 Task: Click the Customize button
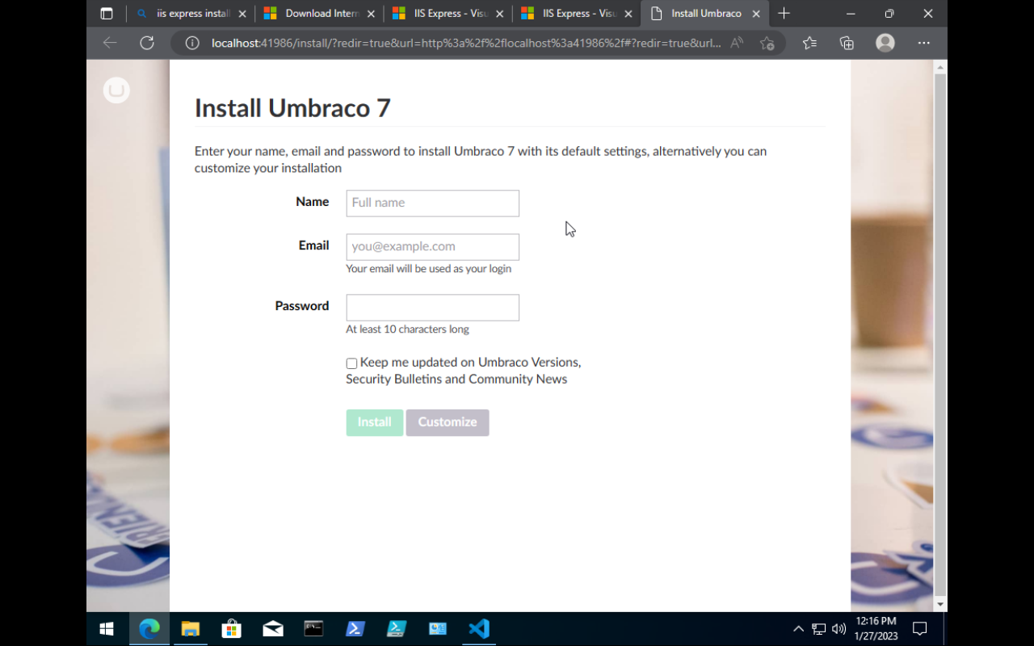pos(448,422)
